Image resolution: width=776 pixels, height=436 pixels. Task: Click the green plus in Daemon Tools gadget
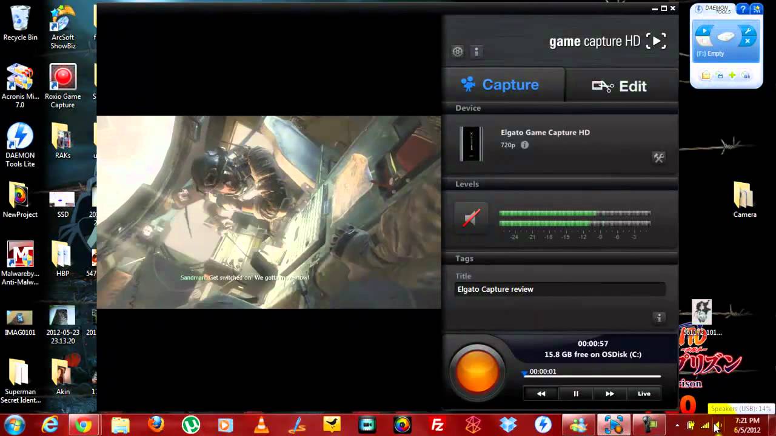[x=732, y=76]
